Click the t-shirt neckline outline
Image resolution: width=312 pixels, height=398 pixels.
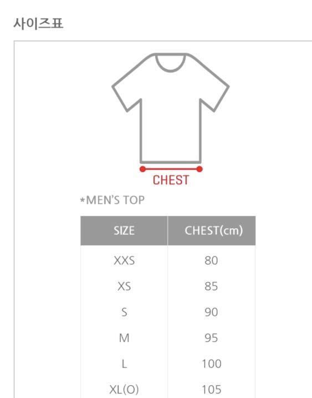pos(171,63)
